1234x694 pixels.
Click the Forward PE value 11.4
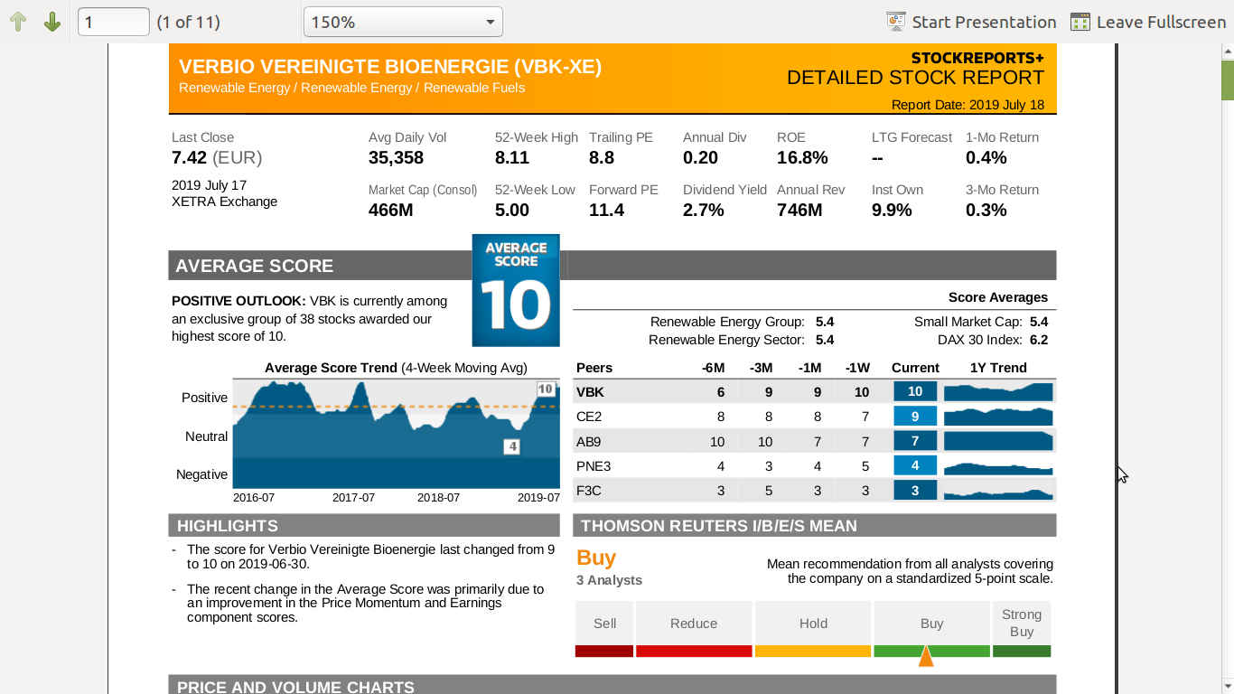click(607, 210)
